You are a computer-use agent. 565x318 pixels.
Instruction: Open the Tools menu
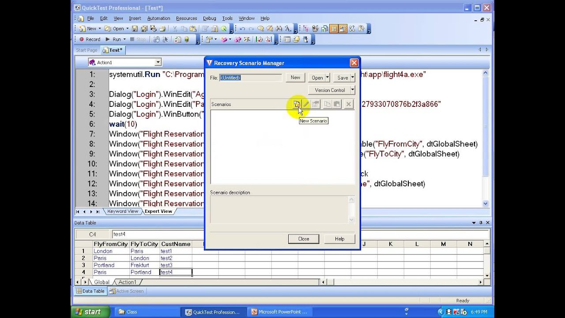point(227,19)
